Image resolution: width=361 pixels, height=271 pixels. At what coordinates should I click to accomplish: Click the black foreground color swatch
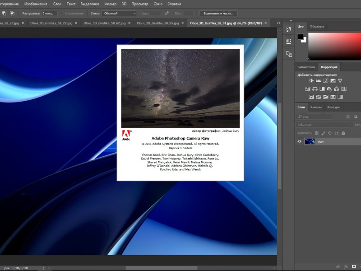pos(300,37)
